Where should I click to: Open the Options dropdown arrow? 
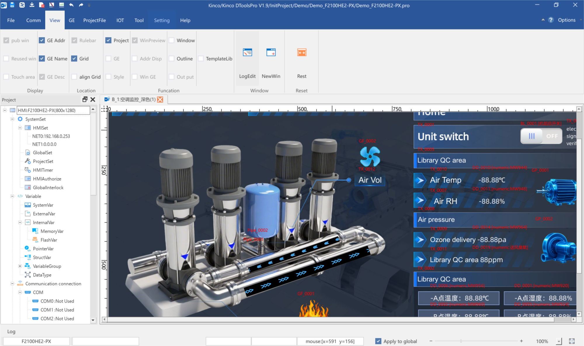pos(580,20)
